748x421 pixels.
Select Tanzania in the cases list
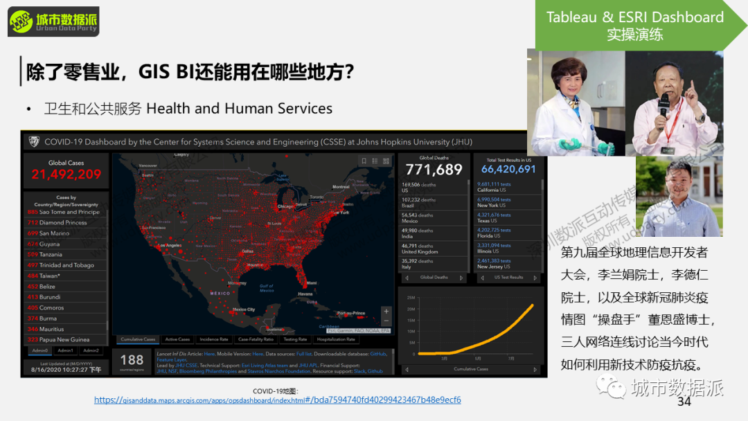click(65, 255)
